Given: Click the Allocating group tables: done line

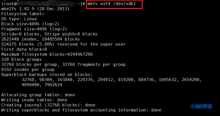Looking at the screenshot, I should [x=38, y=95].
